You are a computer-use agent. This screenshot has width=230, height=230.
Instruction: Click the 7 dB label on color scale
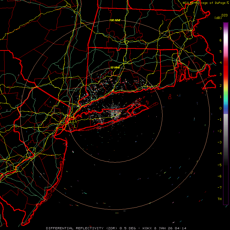221,29
